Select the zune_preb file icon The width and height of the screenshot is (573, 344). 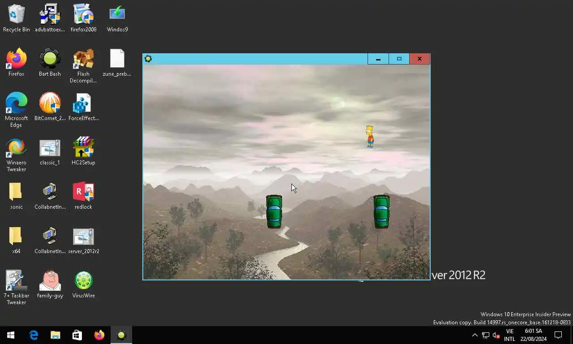click(117, 62)
